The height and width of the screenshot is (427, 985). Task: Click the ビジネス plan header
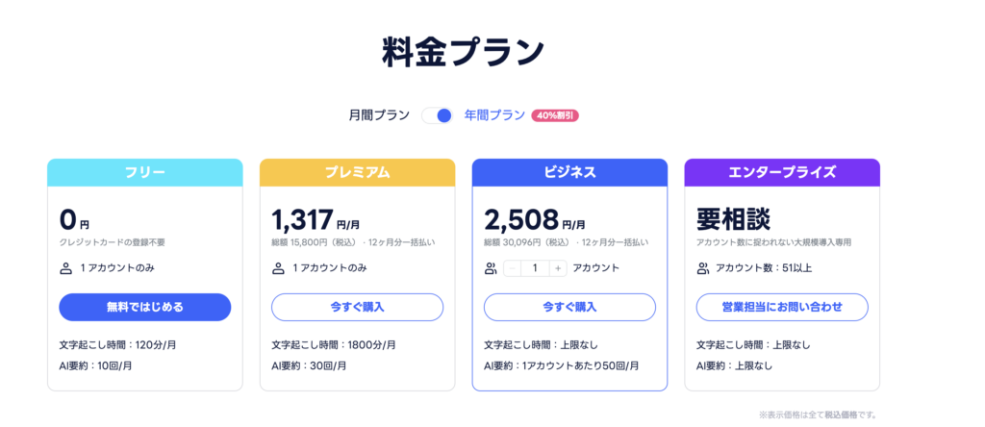569,172
